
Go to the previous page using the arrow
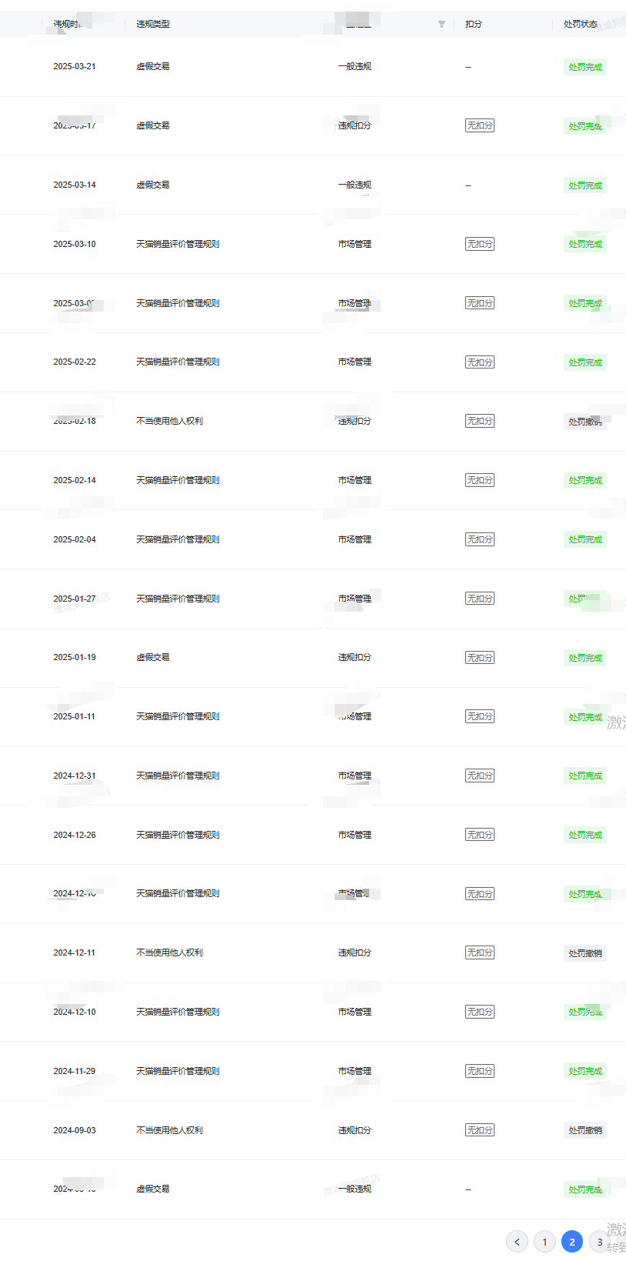517,1242
